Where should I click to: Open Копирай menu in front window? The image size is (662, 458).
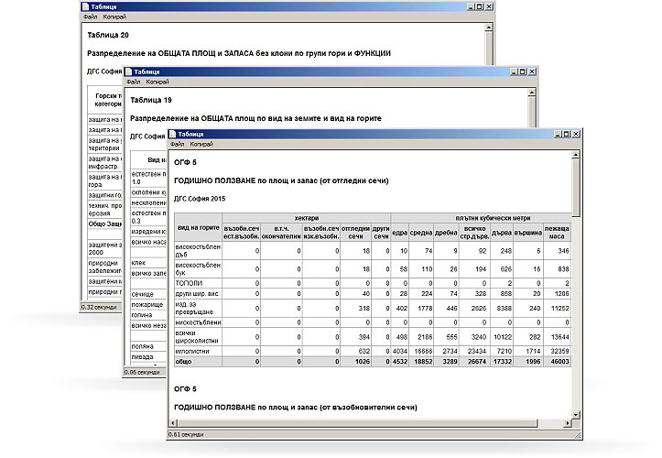pyautogui.click(x=201, y=145)
